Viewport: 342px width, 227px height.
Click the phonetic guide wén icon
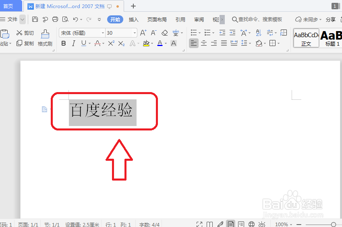pos(176,33)
